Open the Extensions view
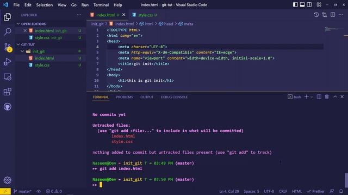The width and height of the screenshot is (348, 195). (x=7, y=92)
